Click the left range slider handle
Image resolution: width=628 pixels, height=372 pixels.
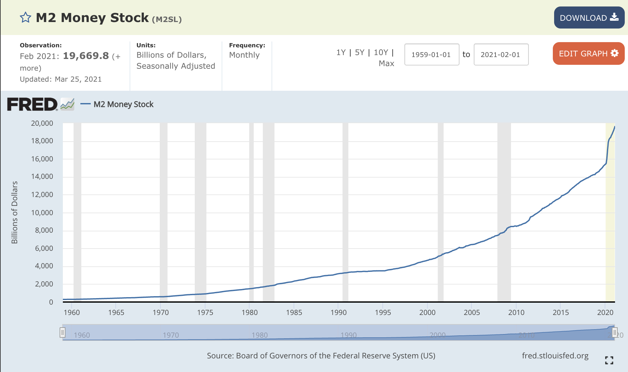(63, 332)
